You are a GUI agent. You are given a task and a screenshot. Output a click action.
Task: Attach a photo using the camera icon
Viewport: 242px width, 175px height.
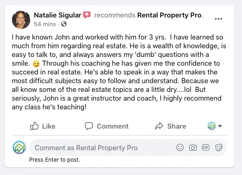pyautogui.click(x=193, y=147)
